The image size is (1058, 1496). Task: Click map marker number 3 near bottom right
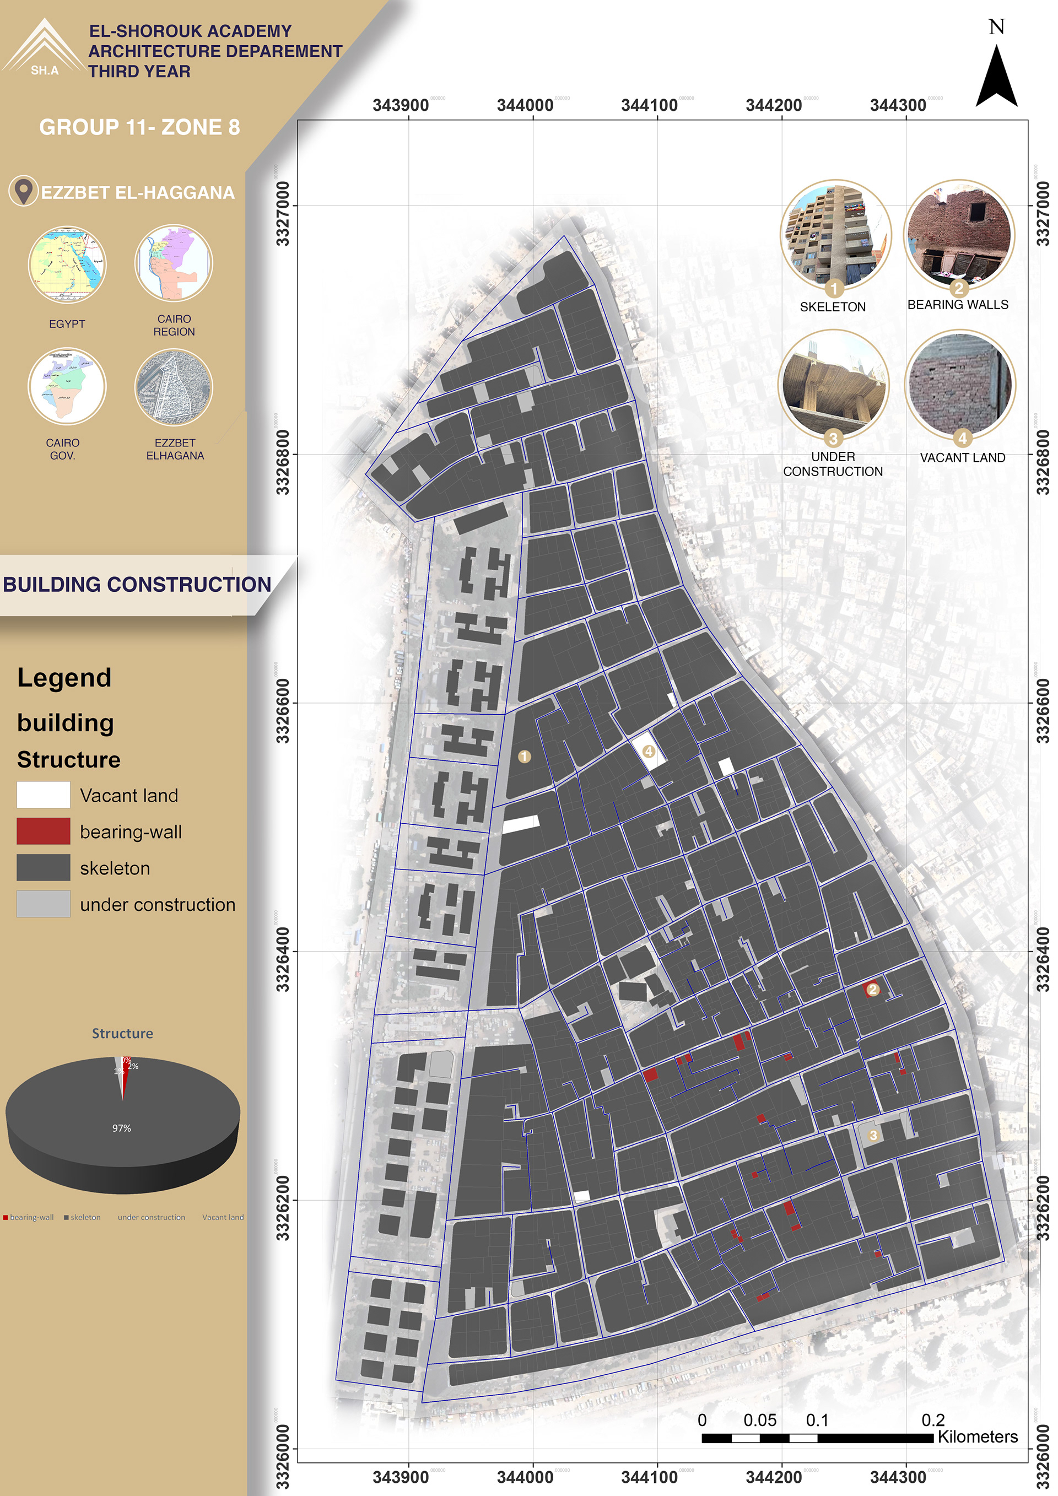pos(873,1135)
